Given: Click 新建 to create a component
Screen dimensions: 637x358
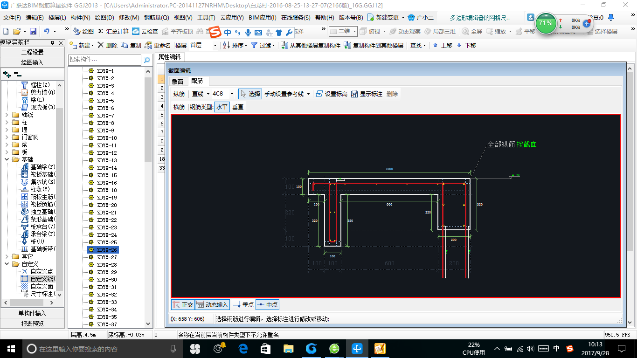Looking at the screenshot, I should point(82,45).
